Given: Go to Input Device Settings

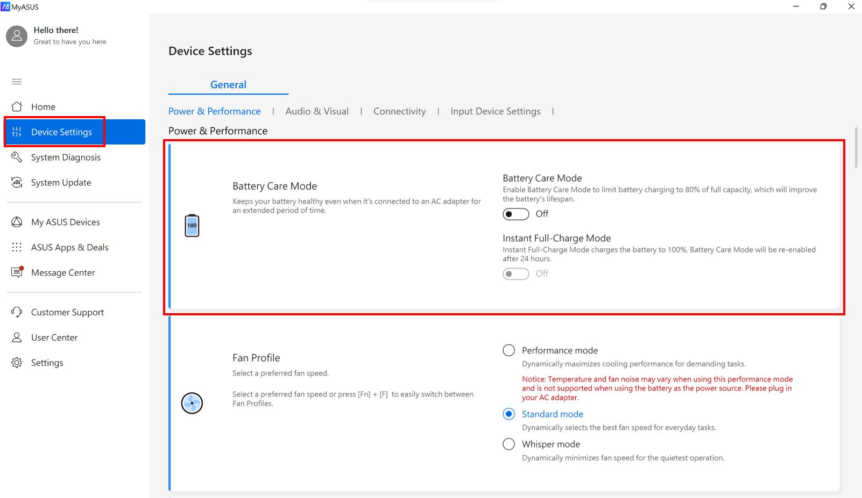Looking at the screenshot, I should (x=495, y=111).
